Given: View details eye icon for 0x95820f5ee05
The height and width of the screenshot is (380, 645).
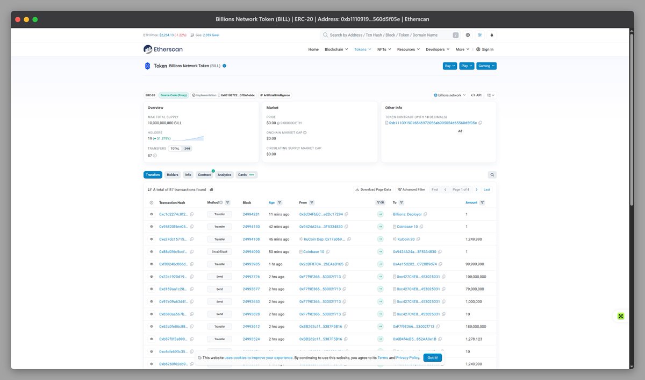Looking at the screenshot, I should click(x=152, y=227).
